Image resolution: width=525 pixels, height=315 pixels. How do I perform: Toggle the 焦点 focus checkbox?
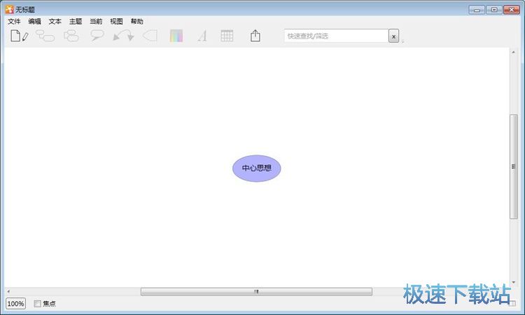38,304
